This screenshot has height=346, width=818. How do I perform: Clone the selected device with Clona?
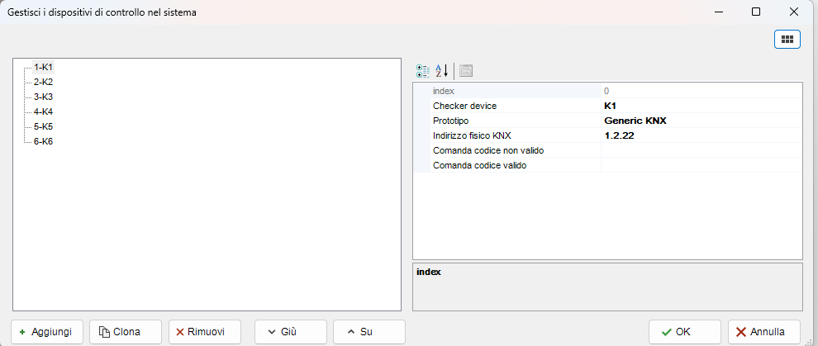pyautogui.click(x=120, y=332)
